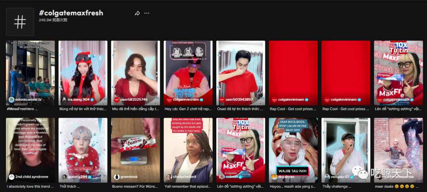Screen dimensions: 427x192
Task: Click gialong294 profile avatar
Action: (x=64, y=177)
